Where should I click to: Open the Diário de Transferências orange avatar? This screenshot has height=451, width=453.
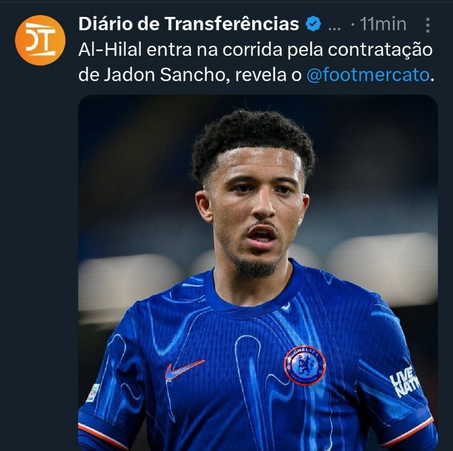[40, 40]
